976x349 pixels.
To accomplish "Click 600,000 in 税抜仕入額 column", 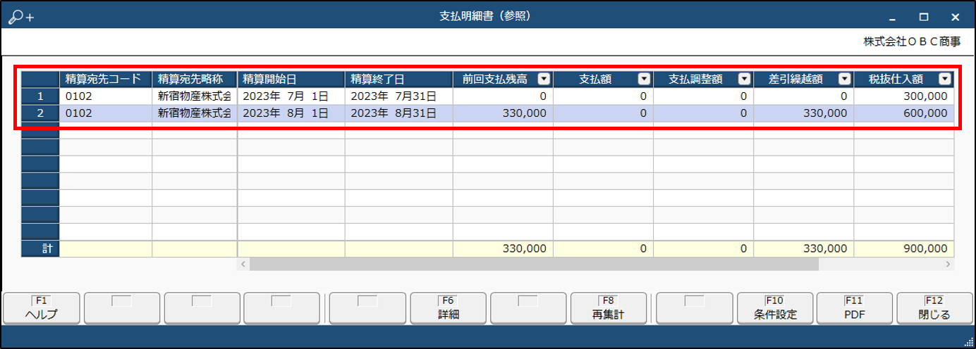I will coord(904,113).
